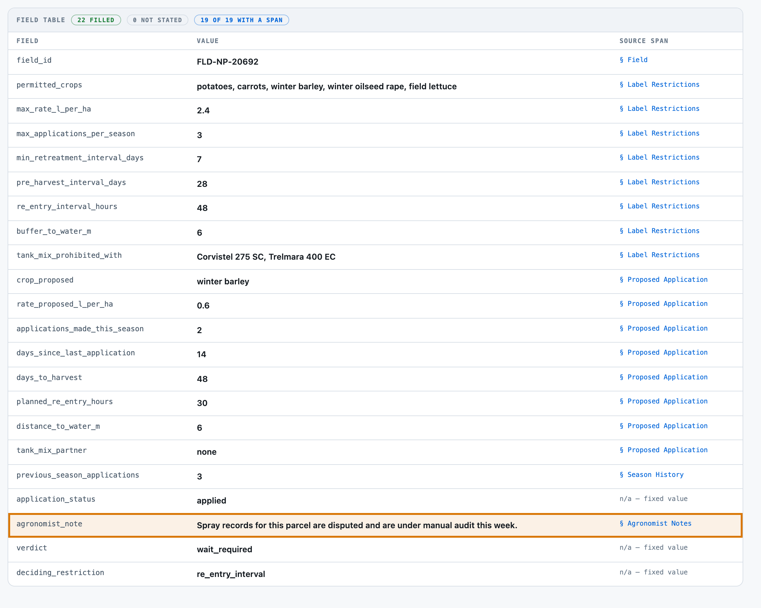Select the highlighted agronomist_note row text
The image size is (761, 608).
click(x=375, y=526)
